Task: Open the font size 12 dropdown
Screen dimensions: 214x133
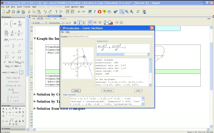Action: tap(68, 23)
